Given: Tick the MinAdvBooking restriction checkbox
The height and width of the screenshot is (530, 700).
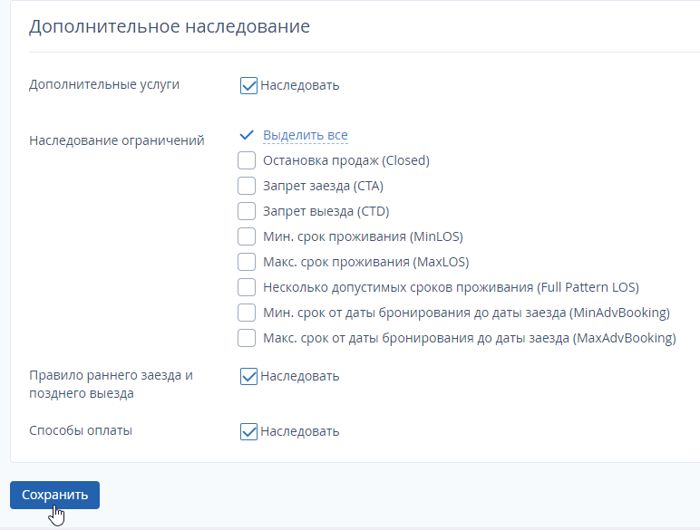Looking at the screenshot, I should [x=247, y=313].
